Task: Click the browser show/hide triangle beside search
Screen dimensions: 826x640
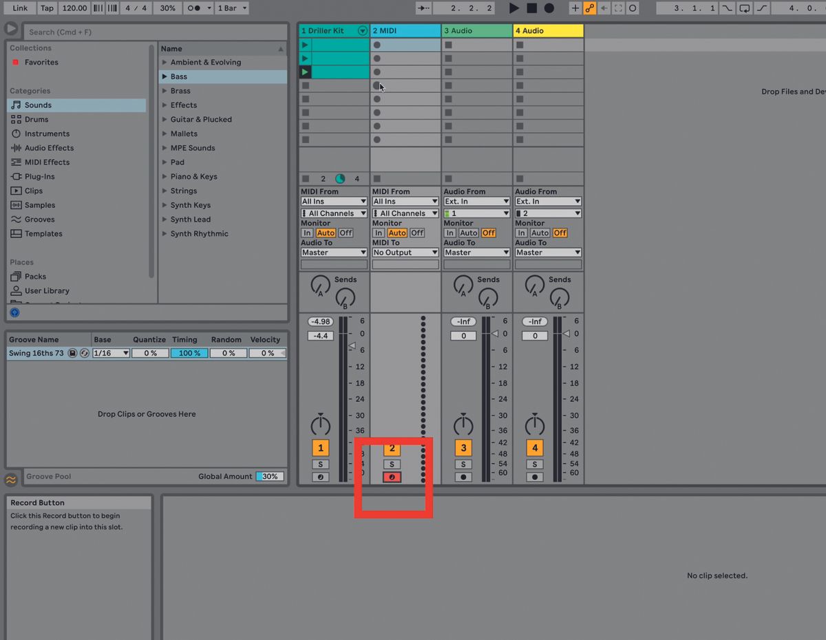Action: click(11, 29)
